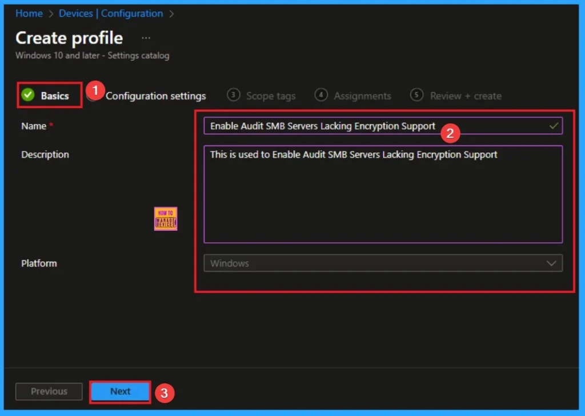This screenshot has width=585, height=416.
Task: Open Devices | Configuration breadcrumb link
Action: [x=111, y=14]
